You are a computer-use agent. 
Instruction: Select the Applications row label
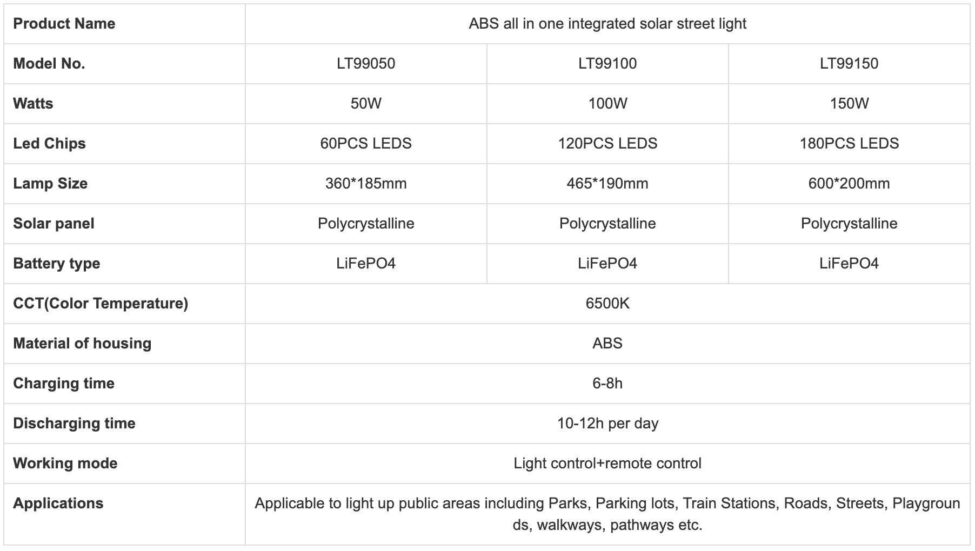click(58, 503)
